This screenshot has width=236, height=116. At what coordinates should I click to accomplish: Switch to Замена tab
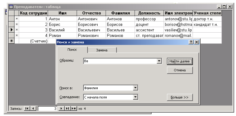pos(102,50)
